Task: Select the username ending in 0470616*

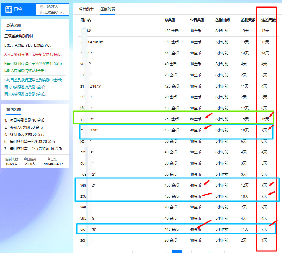Action: [92, 42]
